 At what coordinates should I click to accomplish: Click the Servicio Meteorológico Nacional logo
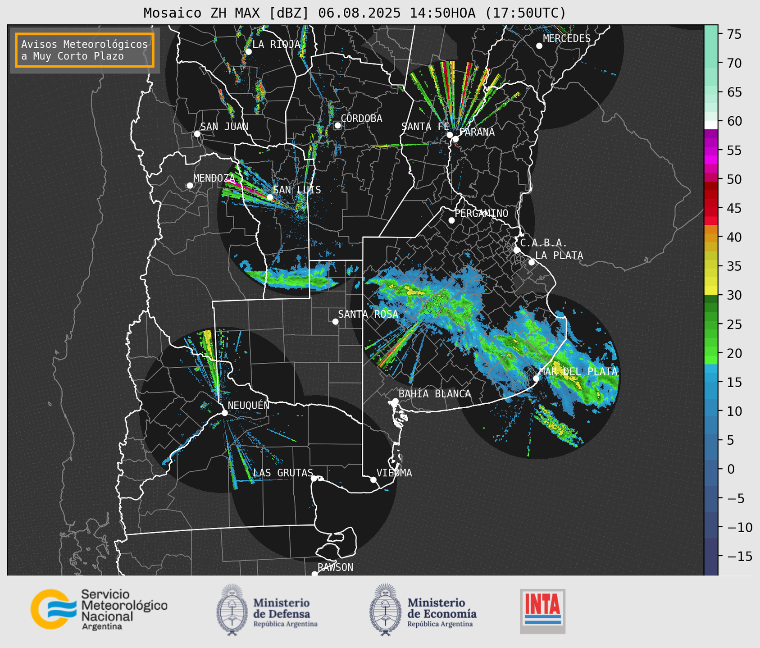(x=99, y=609)
